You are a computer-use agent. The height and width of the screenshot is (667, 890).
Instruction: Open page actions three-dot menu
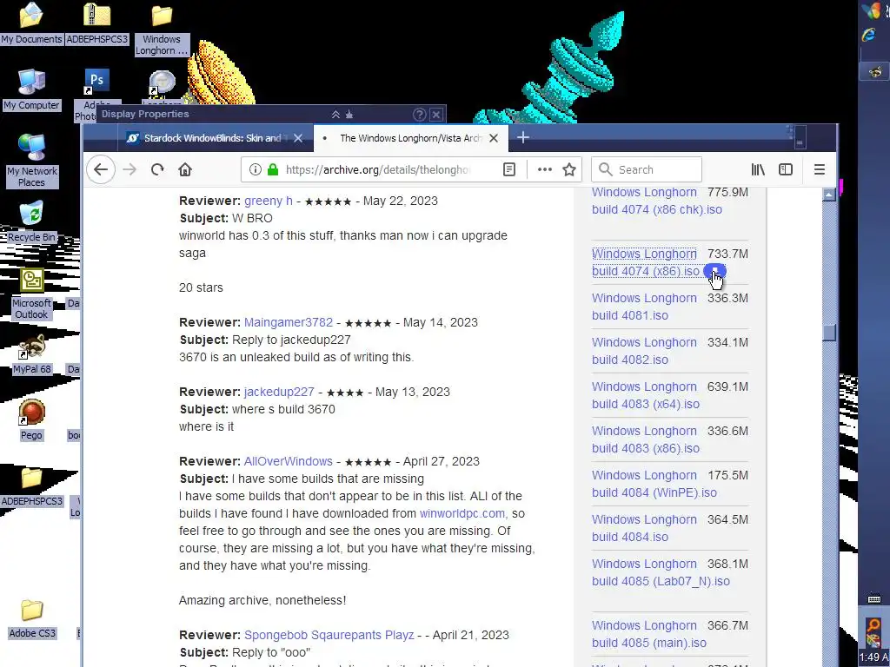[x=544, y=169]
